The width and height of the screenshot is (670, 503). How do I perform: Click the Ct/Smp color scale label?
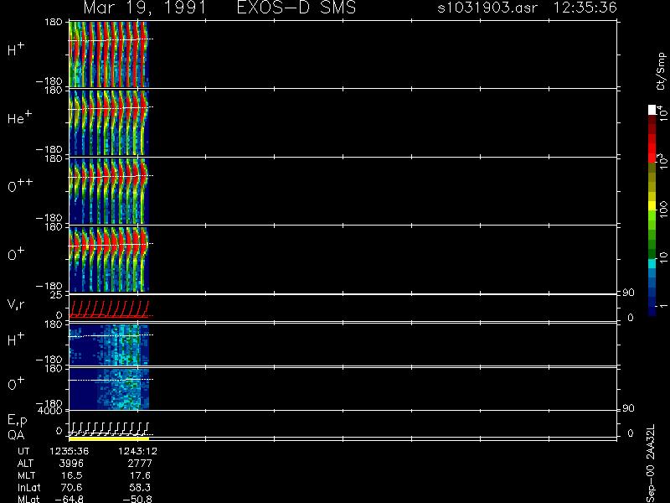tap(661, 71)
